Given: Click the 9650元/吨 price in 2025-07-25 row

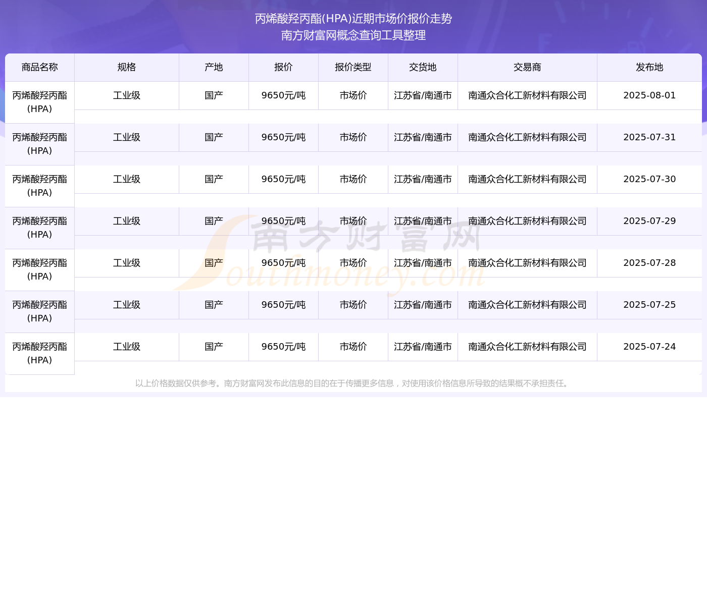Looking at the screenshot, I should point(284,305).
